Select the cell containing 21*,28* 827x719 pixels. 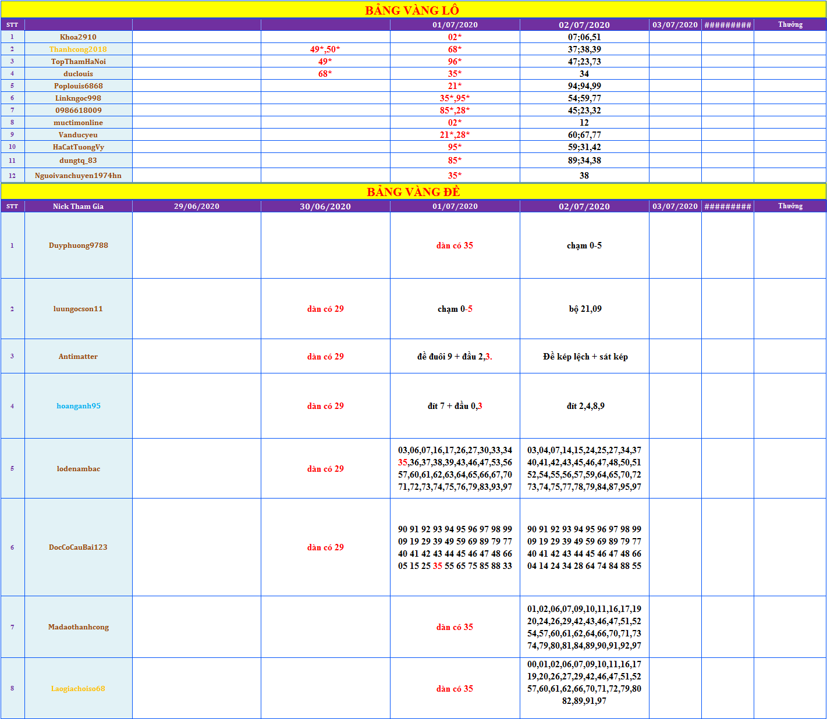455,134
